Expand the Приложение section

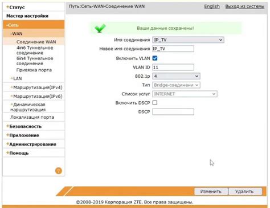pyautogui.click(x=23, y=135)
